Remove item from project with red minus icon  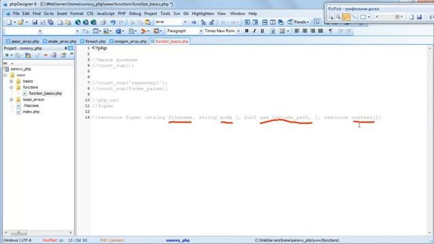pos(45,56)
